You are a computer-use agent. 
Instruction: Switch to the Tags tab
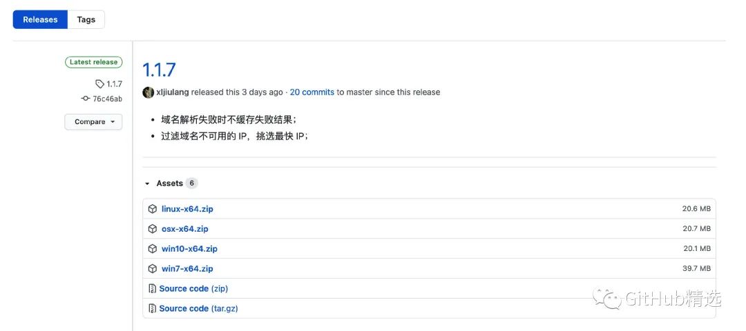coord(86,19)
